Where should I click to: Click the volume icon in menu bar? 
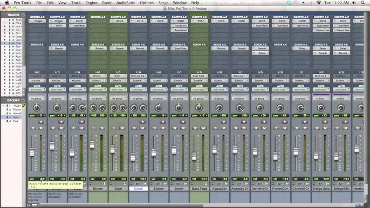[x=354, y=3]
